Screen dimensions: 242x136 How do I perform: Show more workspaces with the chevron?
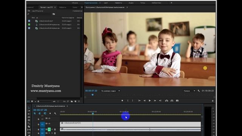171,3
